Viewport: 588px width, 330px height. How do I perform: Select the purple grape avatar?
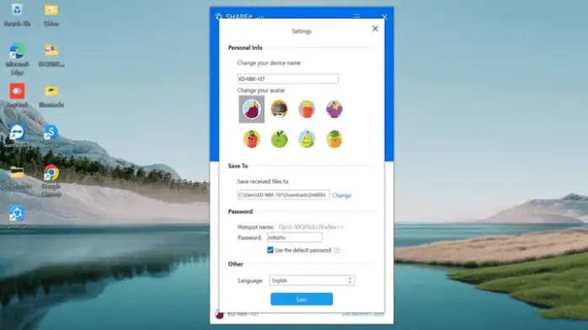(334, 109)
